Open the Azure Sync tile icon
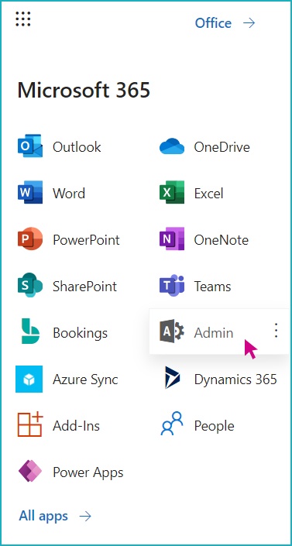Viewport: 292px width, 546px height. [x=29, y=379]
